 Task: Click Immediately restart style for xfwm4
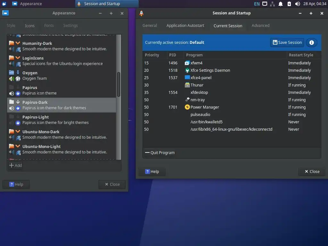tap(299, 63)
